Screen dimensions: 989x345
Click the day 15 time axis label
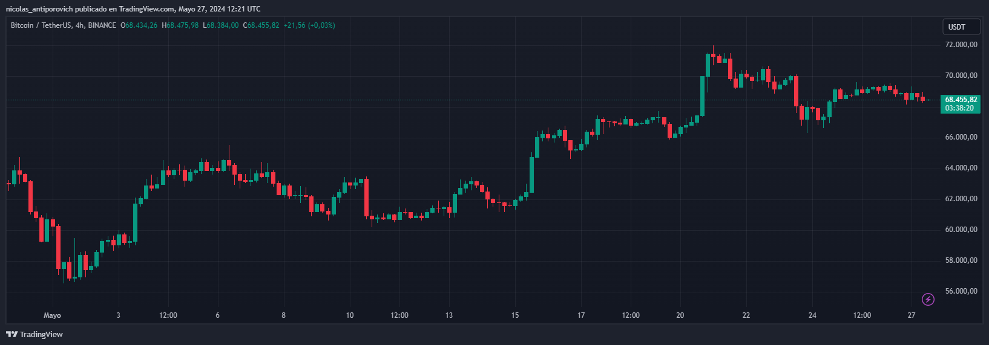pos(515,315)
